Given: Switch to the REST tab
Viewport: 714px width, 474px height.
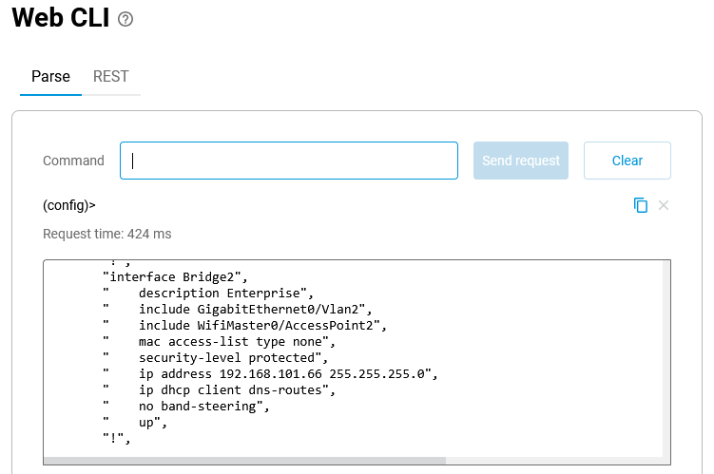Looking at the screenshot, I should [x=110, y=77].
